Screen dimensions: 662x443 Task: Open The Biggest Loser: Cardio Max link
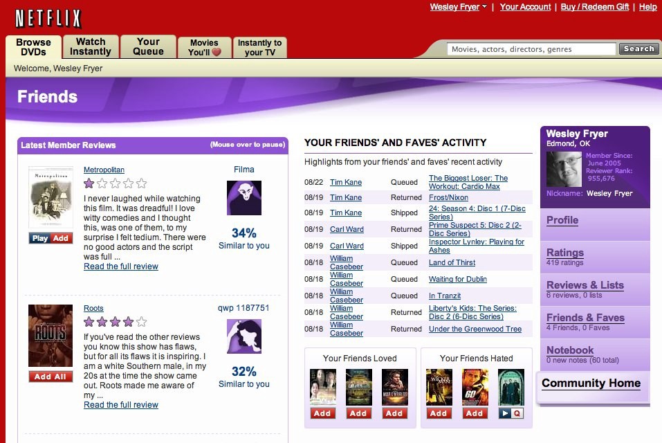click(x=468, y=183)
